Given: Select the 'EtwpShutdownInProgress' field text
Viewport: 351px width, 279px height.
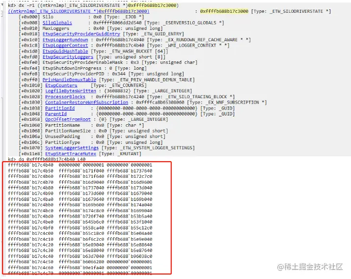Looking at the screenshot, I should [x=72, y=68].
